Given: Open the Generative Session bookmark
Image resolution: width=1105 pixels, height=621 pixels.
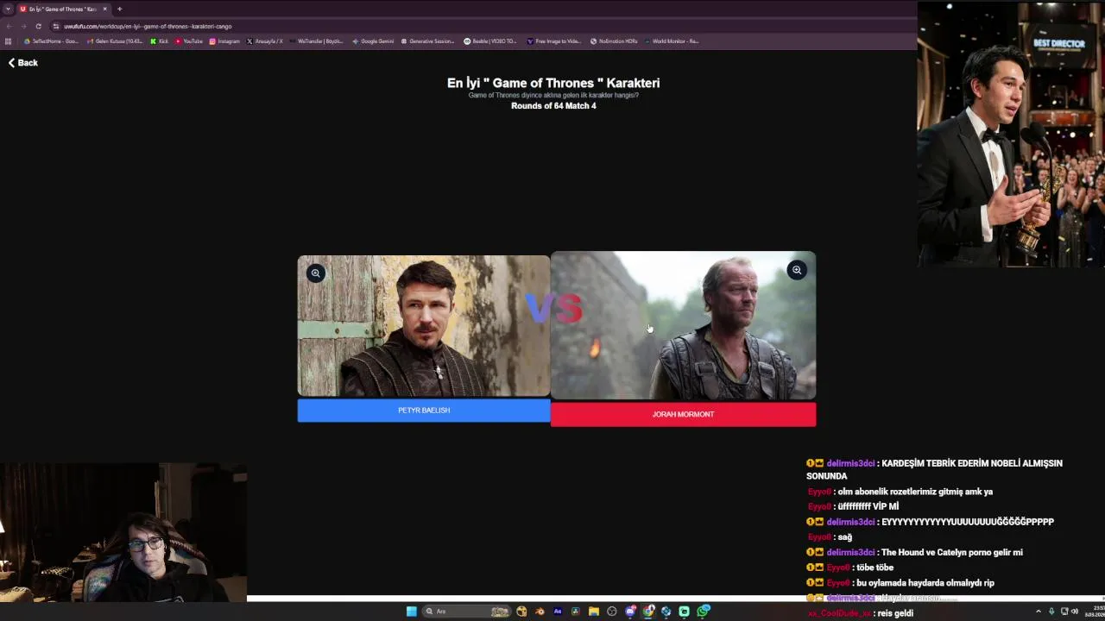Looking at the screenshot, I should (427, 41).
